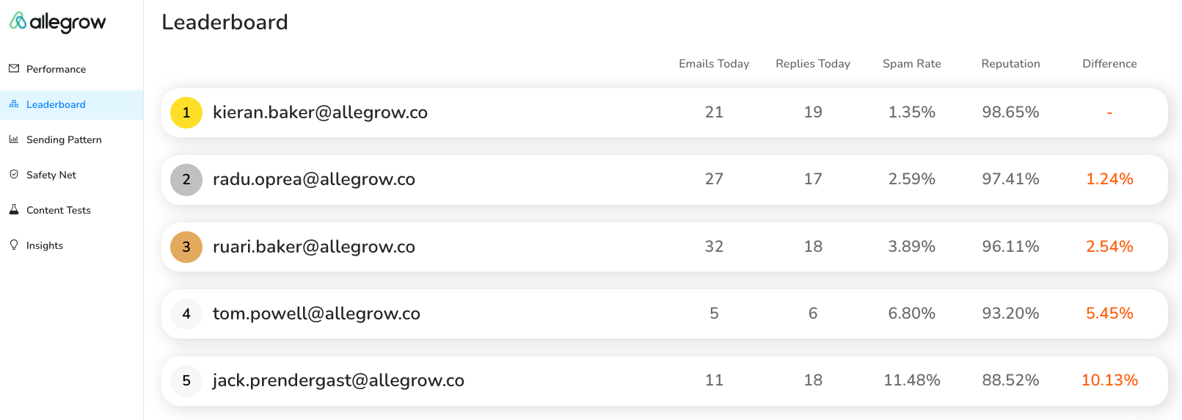Click the Reputation column header

point(1010,64)
